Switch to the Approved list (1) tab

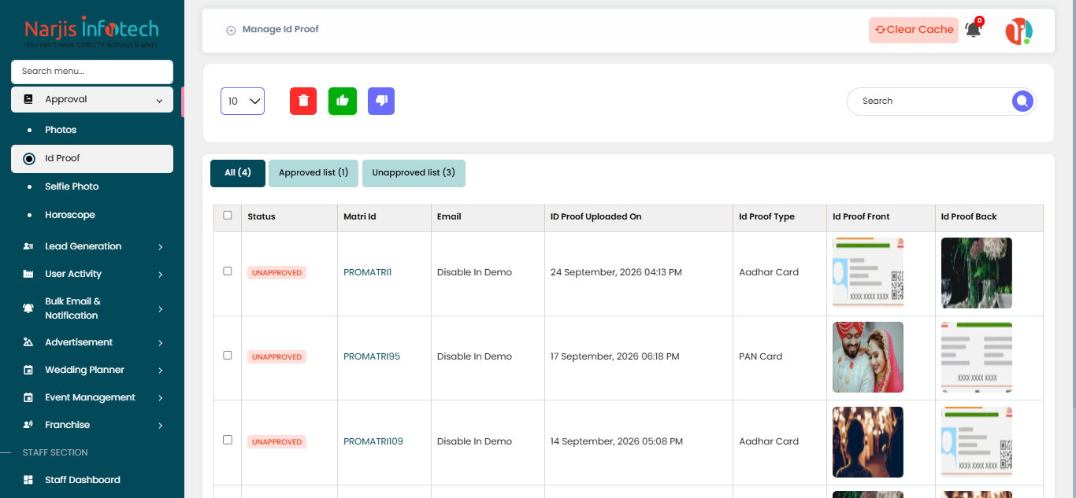coord(314,173)
